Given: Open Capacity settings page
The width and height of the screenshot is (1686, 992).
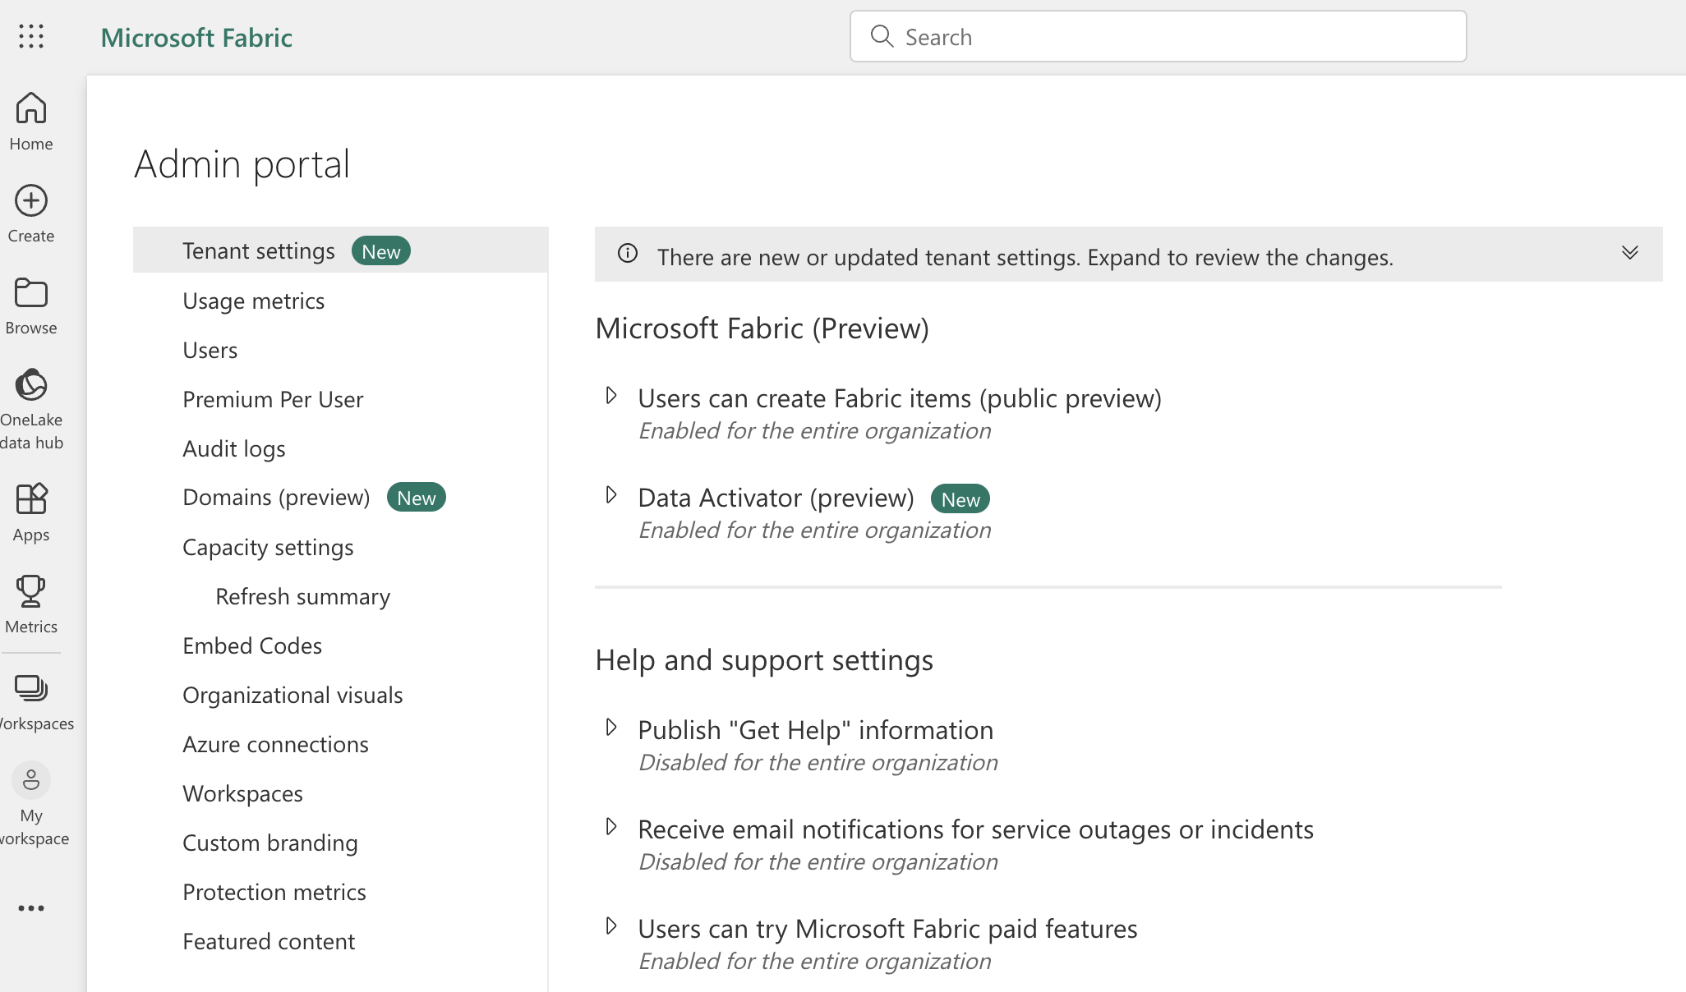Looking at the screenshot, I should [268, 547].
